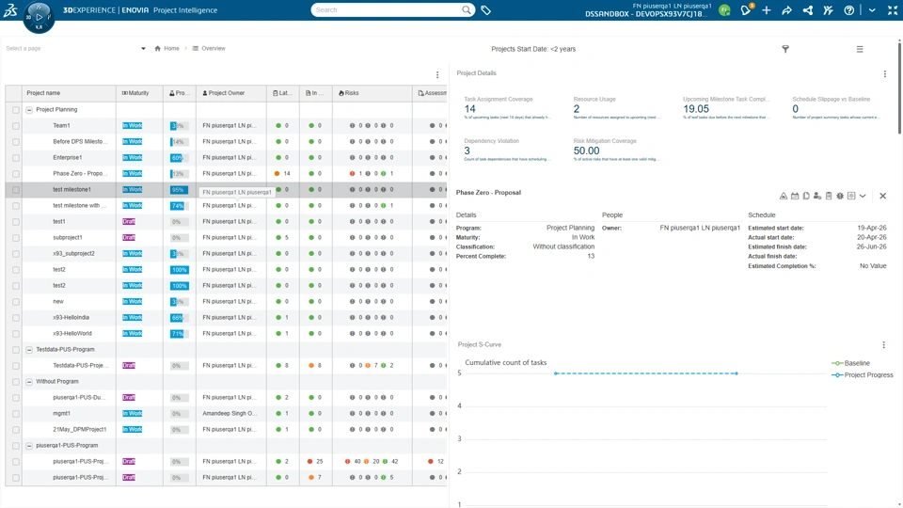Open the calendar icon in Phase Zero toolbar
The image size is (903, 508).
pyautogui.click(x=795, y=196)
